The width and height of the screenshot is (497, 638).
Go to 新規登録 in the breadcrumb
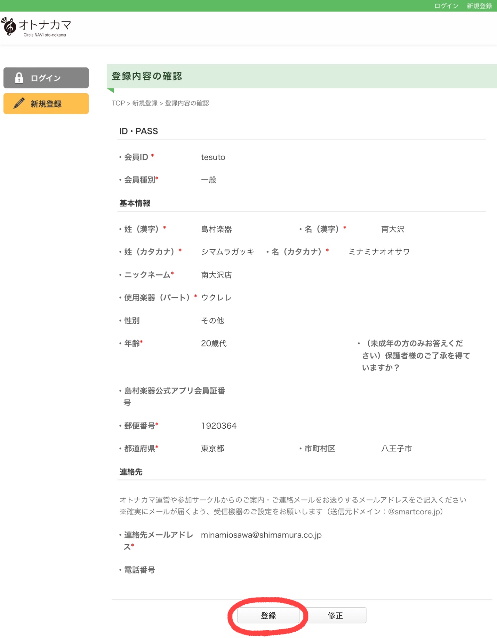pyautogui.click(x=145, y=103)
